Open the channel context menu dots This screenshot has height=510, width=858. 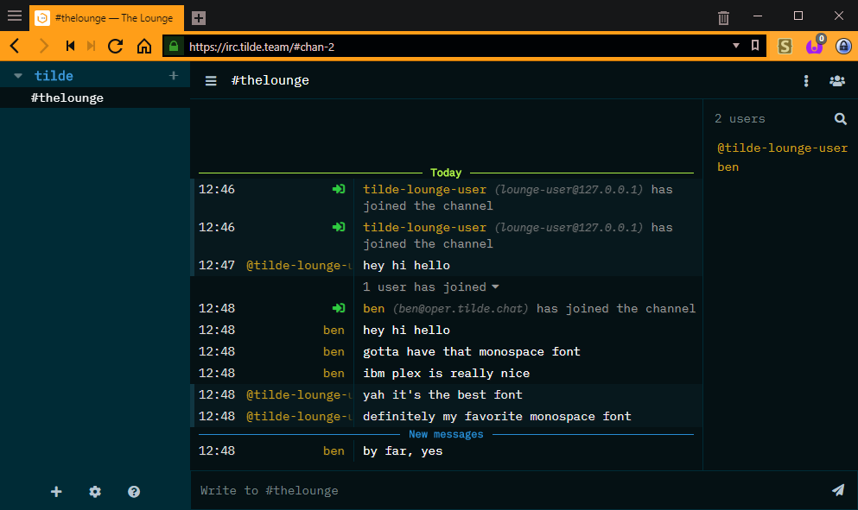tap(806, 81)
